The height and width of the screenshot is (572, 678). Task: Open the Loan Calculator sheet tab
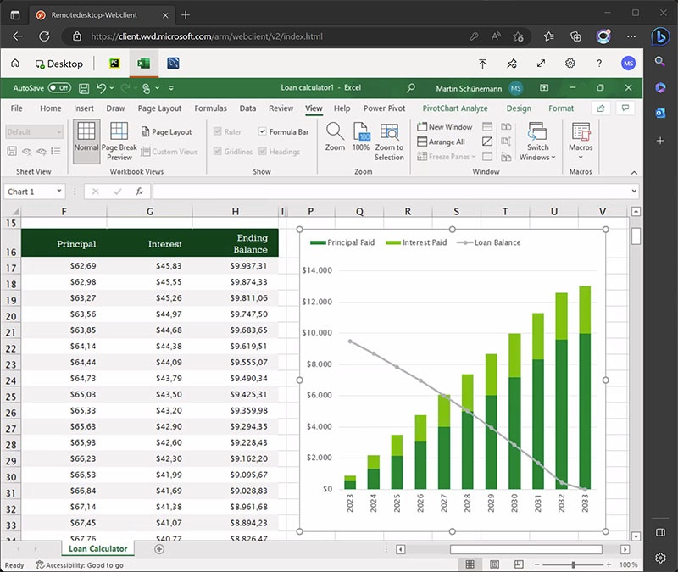pos(98,549)
